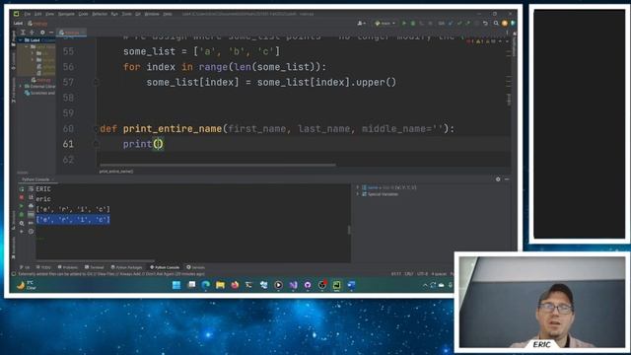Viewport: 631px width, 355px height.
Task: Expand the Special Variables node
Action: tap(357, 194)
